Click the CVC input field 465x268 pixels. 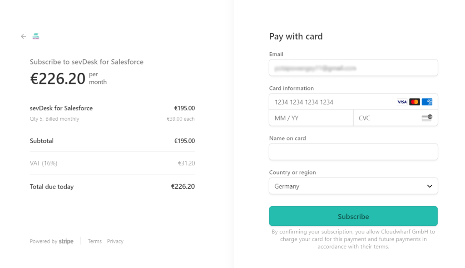tap(386, 118)
